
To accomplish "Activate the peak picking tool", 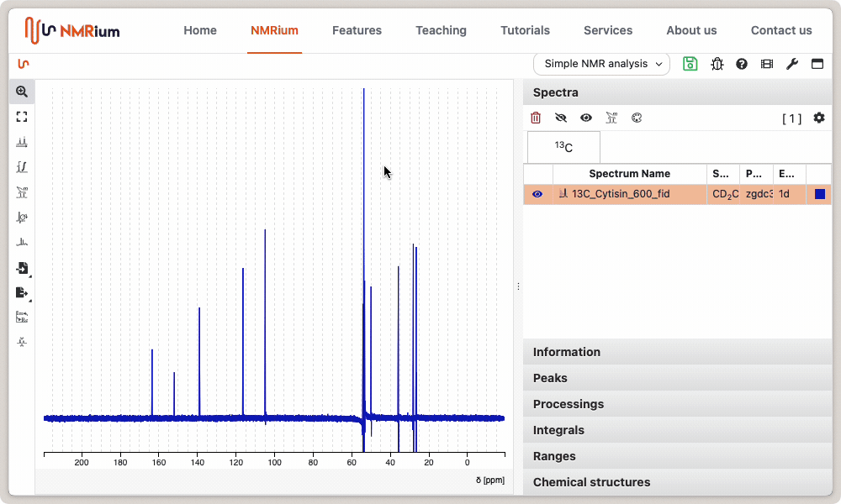I will click(22, 142).
